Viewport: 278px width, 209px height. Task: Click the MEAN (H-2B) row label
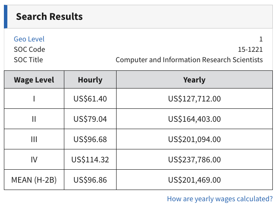[x=34, y=180]
